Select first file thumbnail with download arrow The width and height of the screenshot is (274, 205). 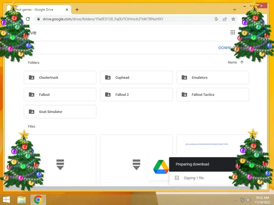point(60,160)
